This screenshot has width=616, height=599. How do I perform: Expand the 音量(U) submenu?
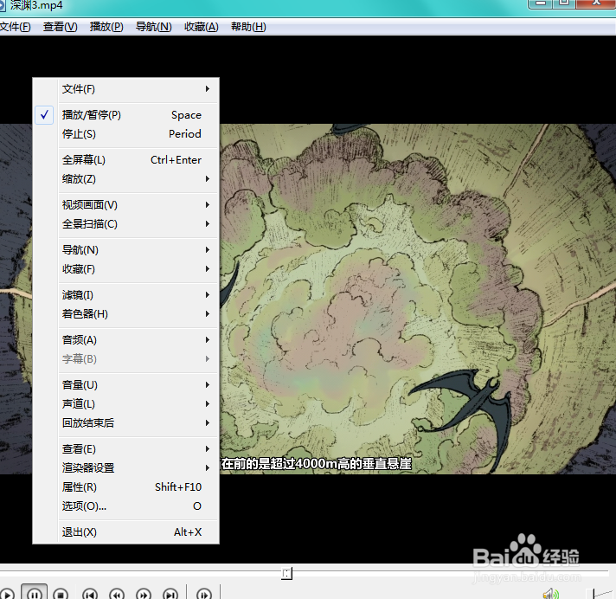(125, 385)
